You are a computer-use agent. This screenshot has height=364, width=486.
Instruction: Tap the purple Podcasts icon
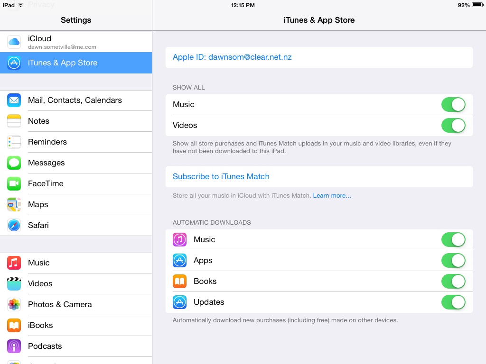click(x=14, y=346)
